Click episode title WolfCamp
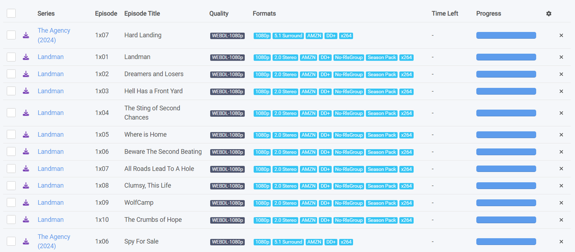The image size is (575, 252). click(139, 203)
